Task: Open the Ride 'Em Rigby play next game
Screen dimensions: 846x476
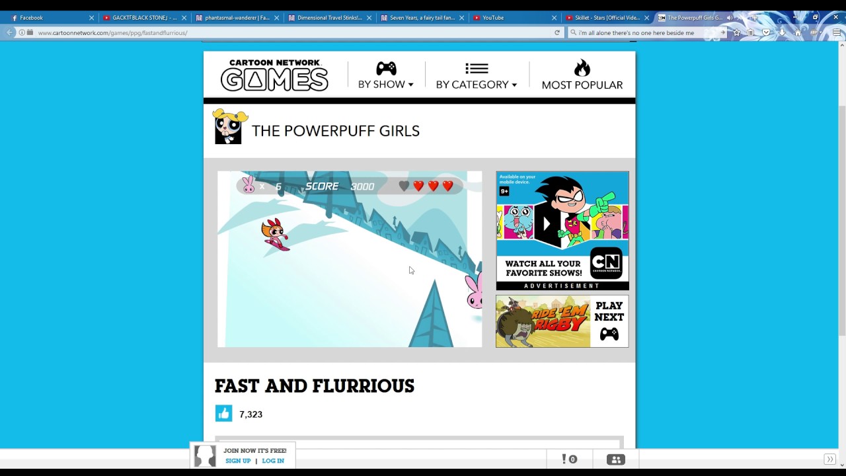Action: [562, 321]
